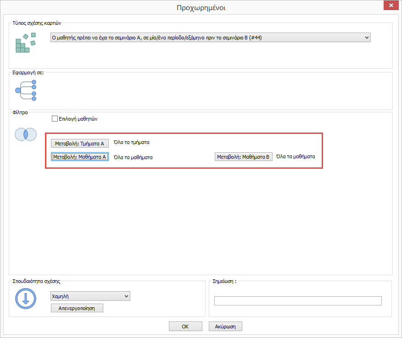
Task: Click the Venn diagram filter icon
Action: 26,134
